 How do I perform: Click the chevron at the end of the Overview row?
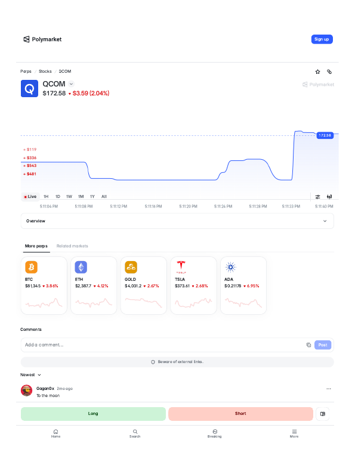(325, 221)
